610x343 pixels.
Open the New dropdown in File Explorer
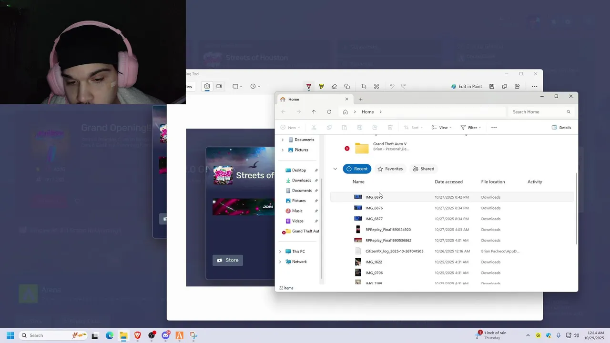pyautogui.click(x=290, y=128)
